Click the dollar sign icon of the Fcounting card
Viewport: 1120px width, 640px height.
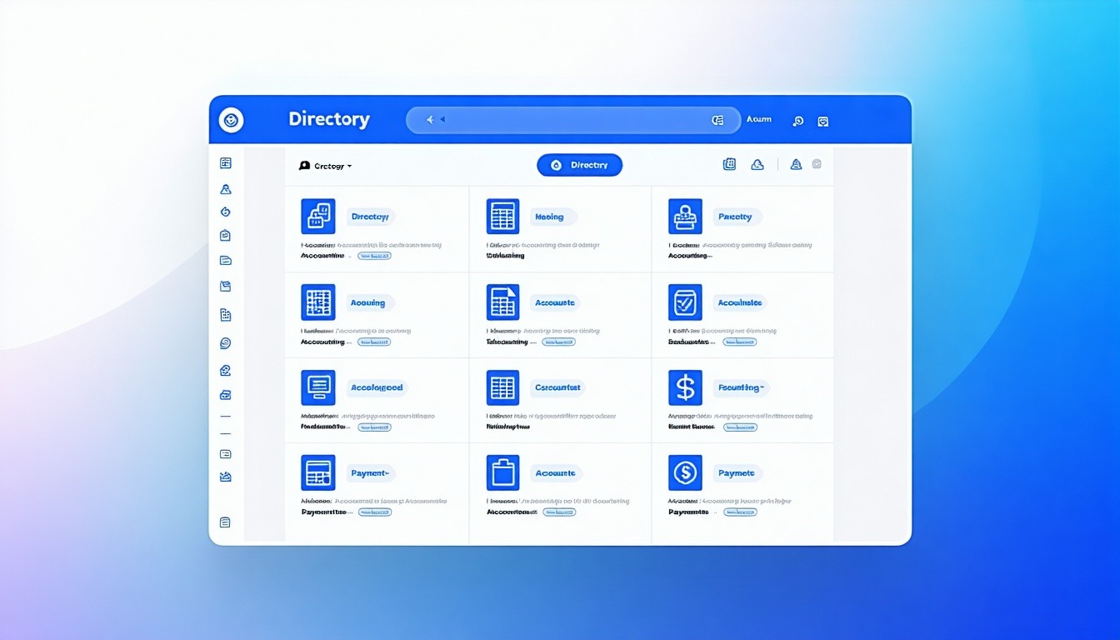pyautogui.click(x=685, y=387)
